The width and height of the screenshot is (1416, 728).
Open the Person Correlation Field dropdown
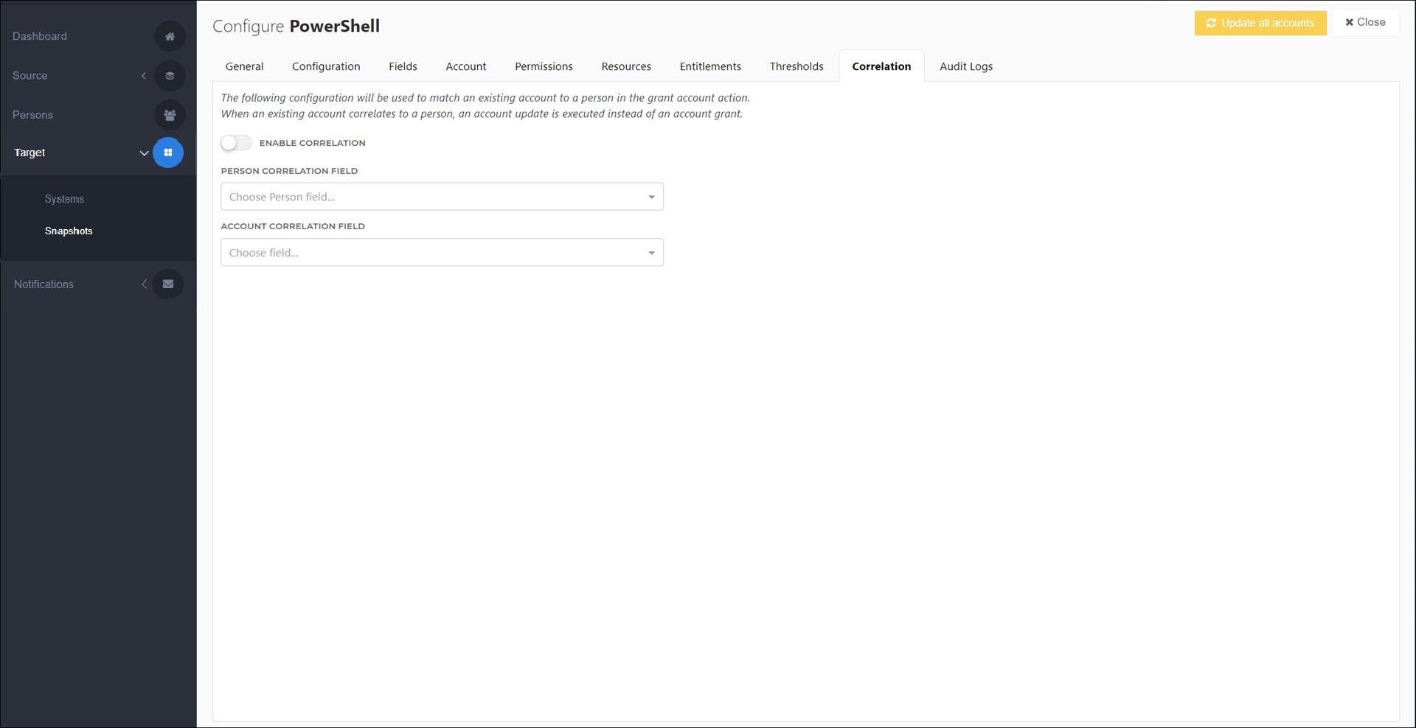(x=442, y=197)
